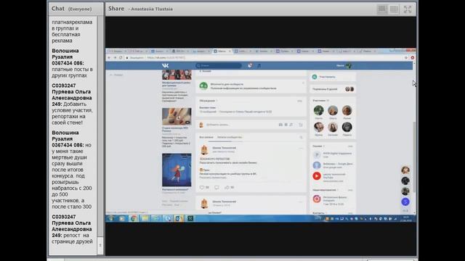Open the 'Обсуждения' discussions heading
Image resolution: width=465 pixels, height=261 pixels.
point(207,101)
